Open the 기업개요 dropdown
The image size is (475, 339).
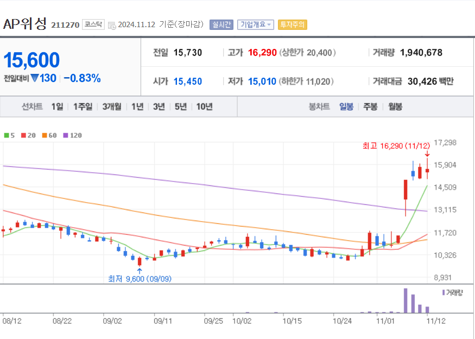pos(255,24)
